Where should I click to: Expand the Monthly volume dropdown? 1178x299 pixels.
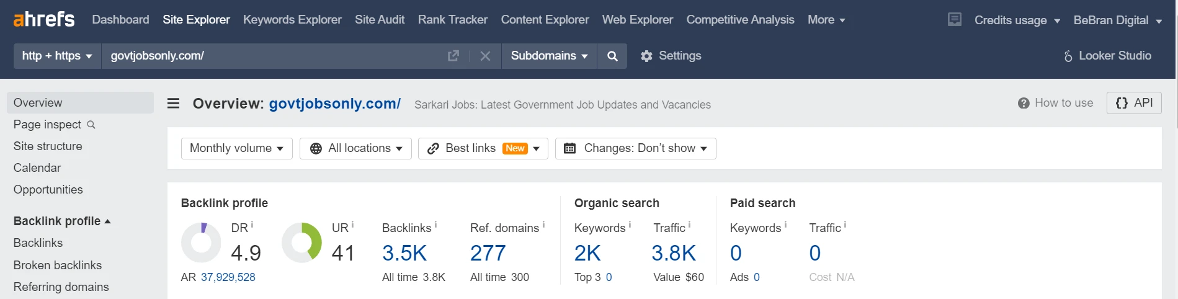tap(236, 148)
